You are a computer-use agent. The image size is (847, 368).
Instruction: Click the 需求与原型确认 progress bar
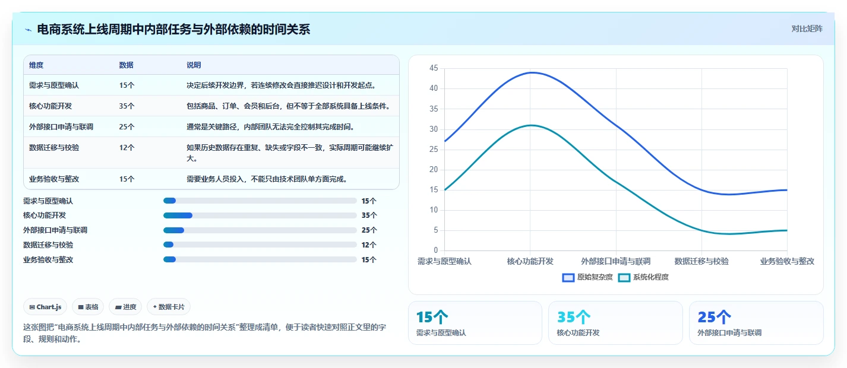[x=260, y=201]
